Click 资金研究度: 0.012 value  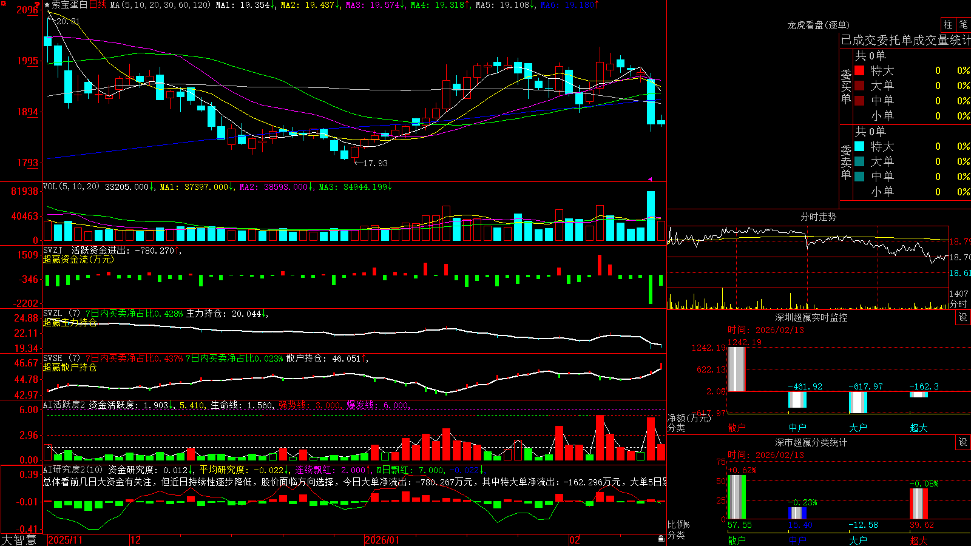[152, 470]
